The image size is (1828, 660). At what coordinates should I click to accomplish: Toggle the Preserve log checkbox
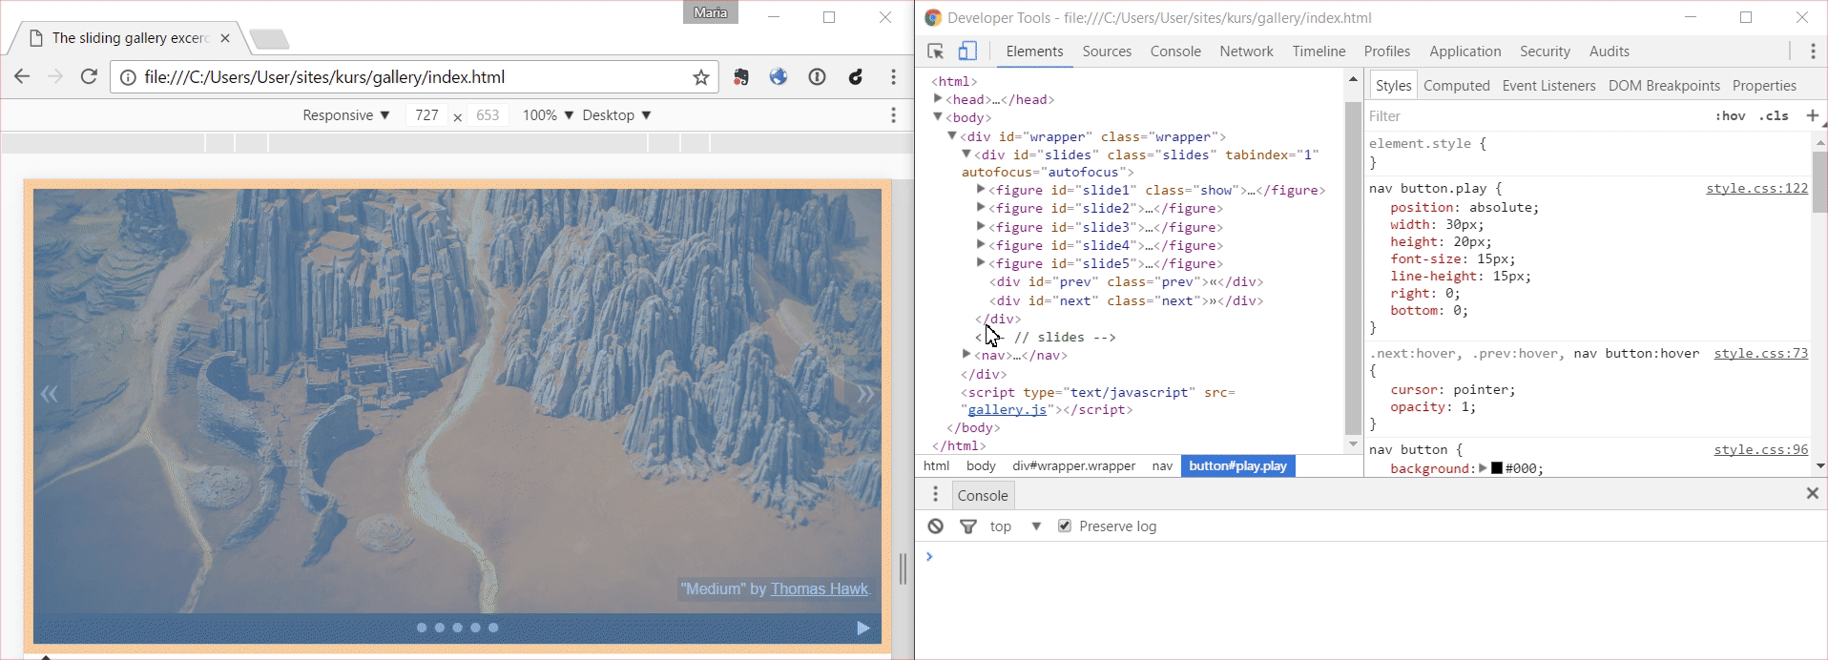pos(1065,526)
